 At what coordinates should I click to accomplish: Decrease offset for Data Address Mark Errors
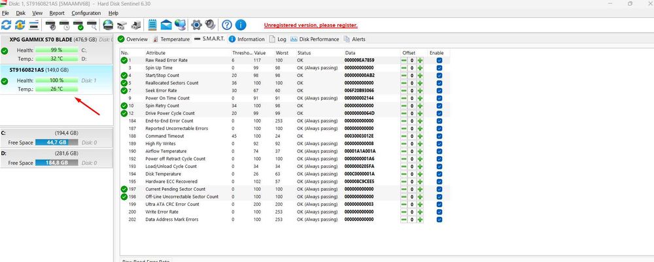(404, 220)
